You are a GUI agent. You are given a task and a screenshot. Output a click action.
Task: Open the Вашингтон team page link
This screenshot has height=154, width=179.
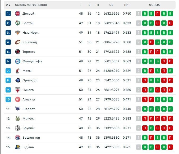[31, 138]
